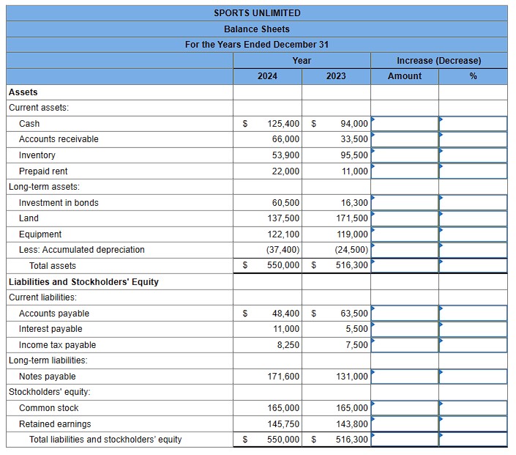Click the Cash Amount input field
The width and height of the screenshot is (516, 455).
click(405, 124)
